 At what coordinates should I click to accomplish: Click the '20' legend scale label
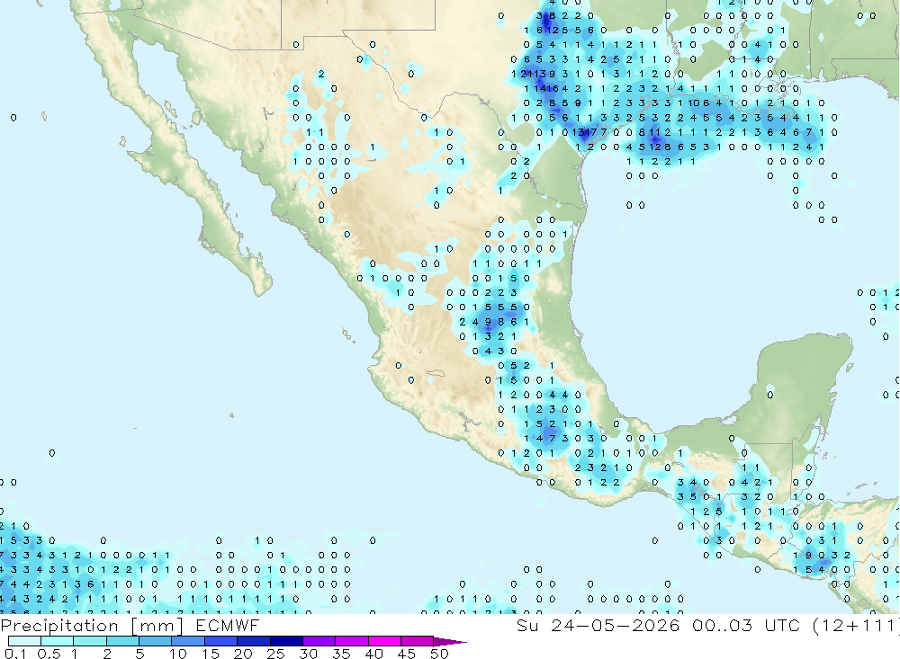[x=243, y=654]
